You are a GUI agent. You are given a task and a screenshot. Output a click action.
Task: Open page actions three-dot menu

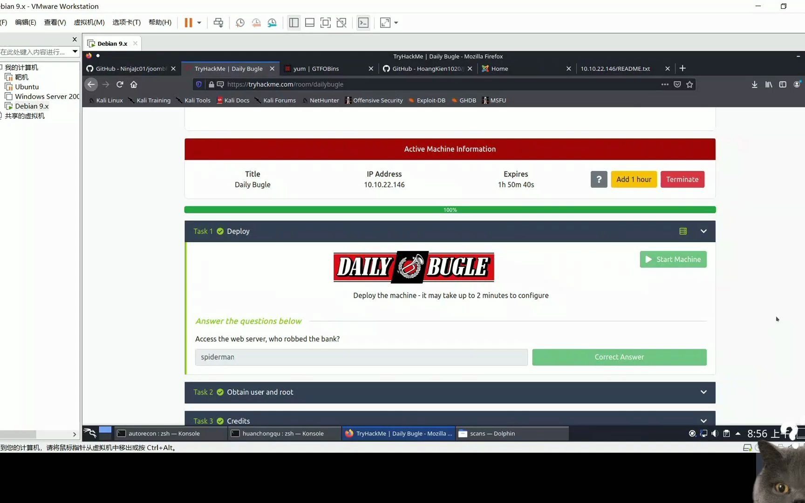[665, 84]
